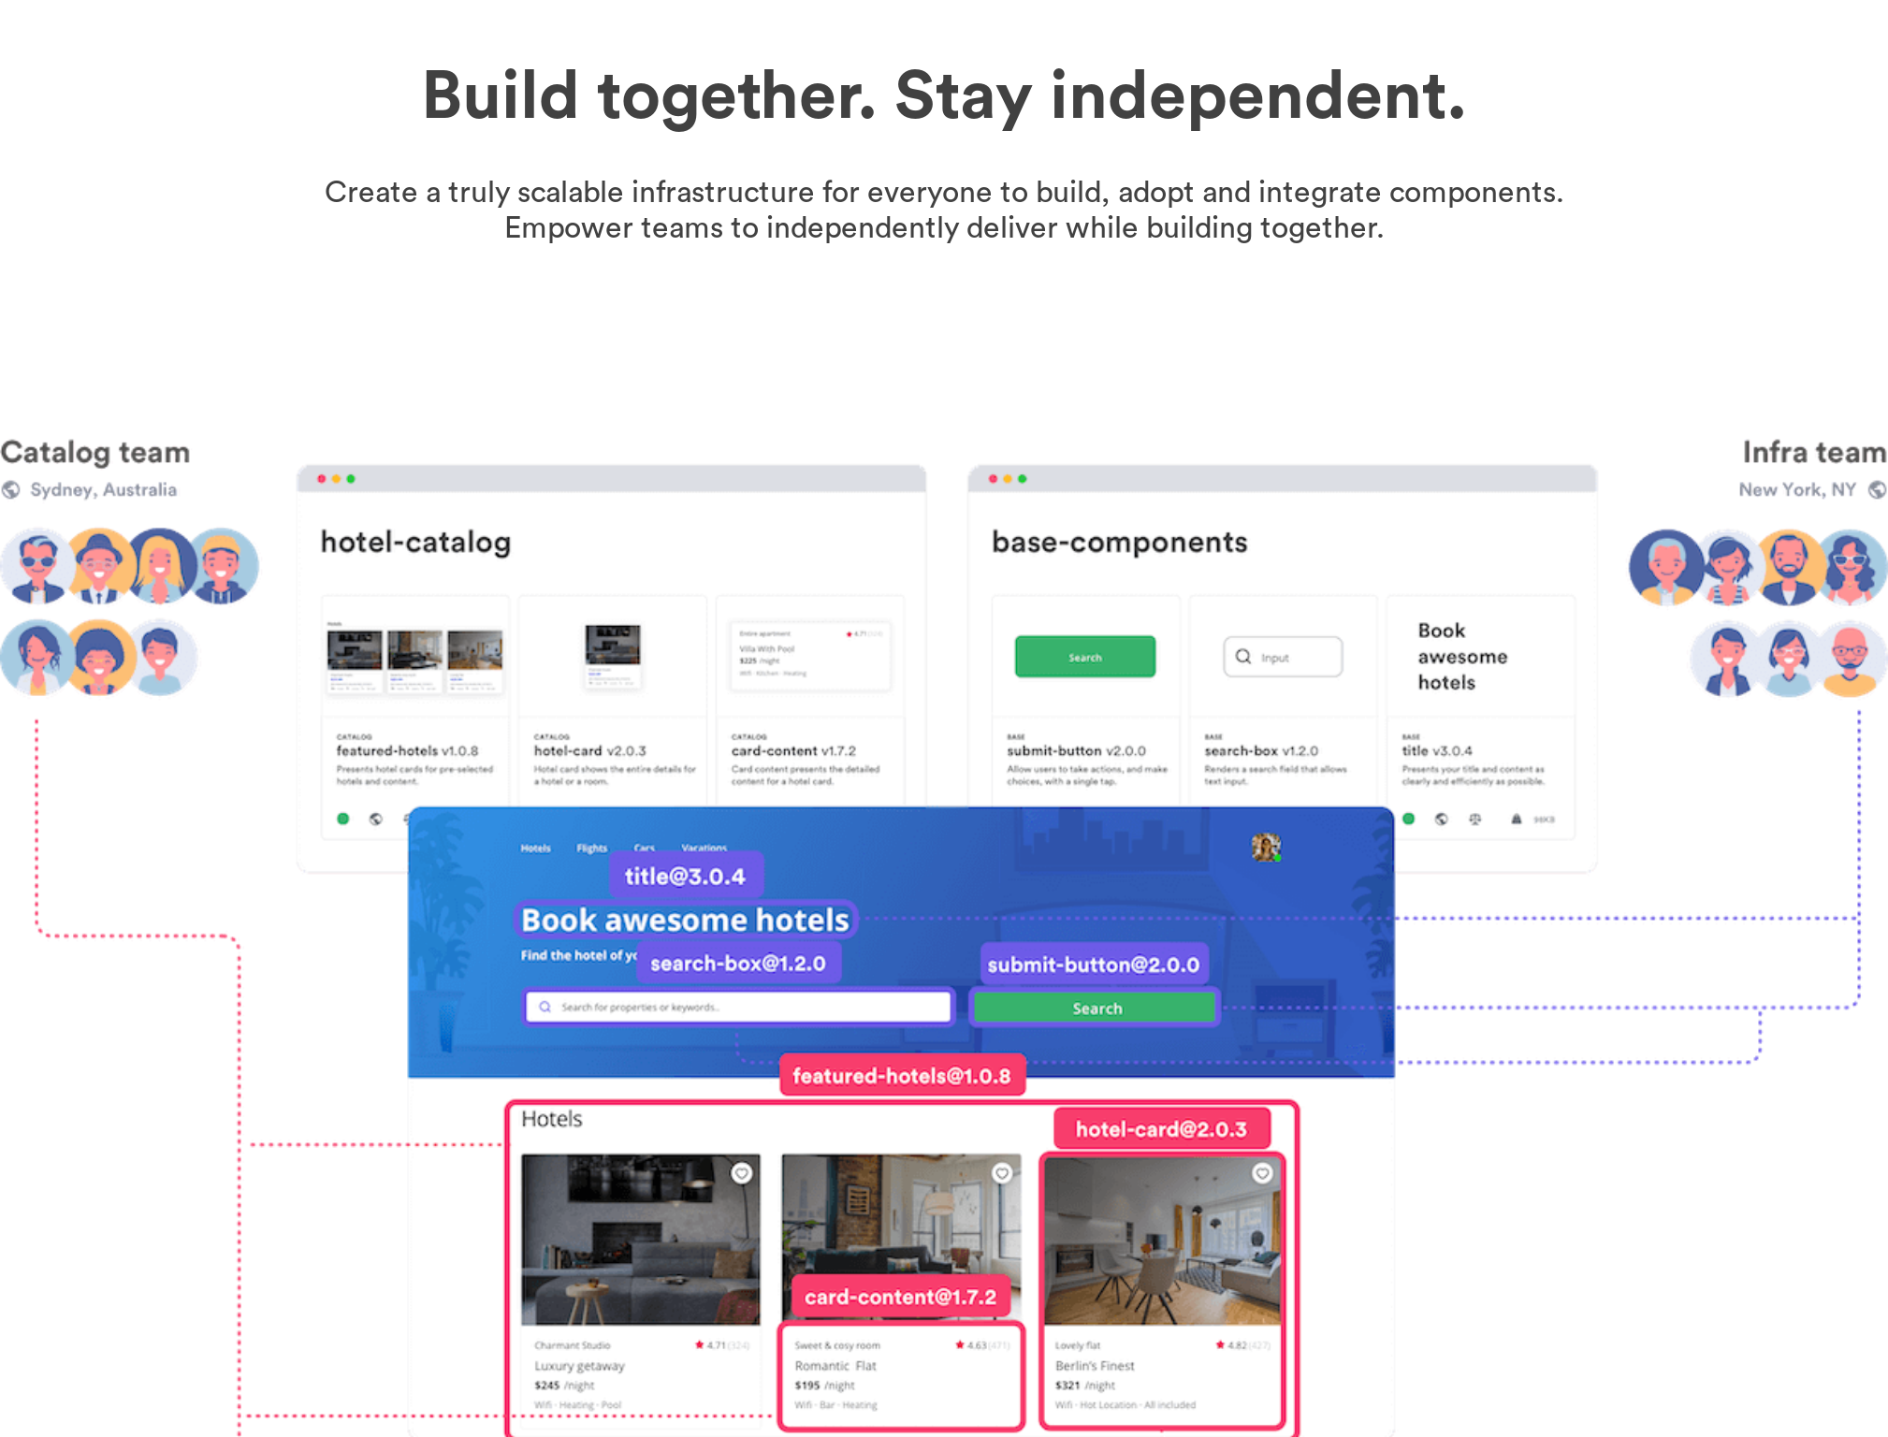The height and width of the screenshot is (1437, 1888).
Task: Open hotel-card v2.0.3 component preview thumbnail
Action: 613,657
